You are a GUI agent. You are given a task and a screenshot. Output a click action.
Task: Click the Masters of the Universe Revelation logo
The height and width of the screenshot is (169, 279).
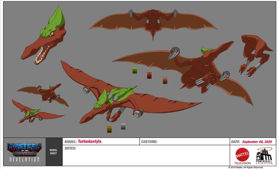pos(24,152)
